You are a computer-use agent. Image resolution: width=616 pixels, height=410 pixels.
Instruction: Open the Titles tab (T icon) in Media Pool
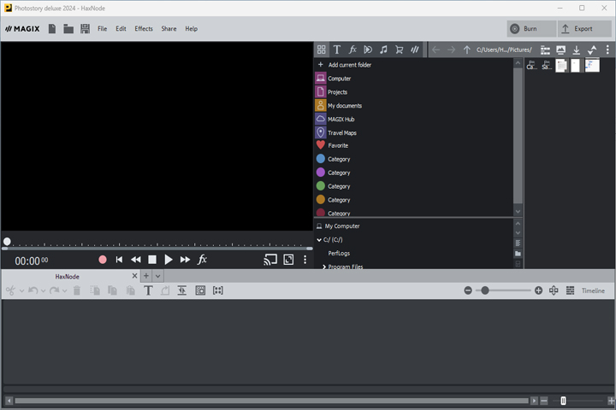[337, 50]
